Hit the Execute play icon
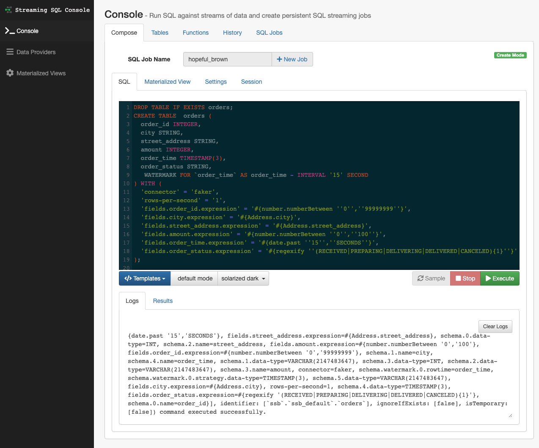 pyautogui.click(x=488, y=278)
